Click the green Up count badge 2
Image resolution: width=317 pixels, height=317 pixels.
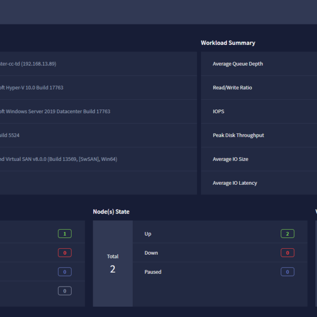pyautogui.click(x=287, y=234)
